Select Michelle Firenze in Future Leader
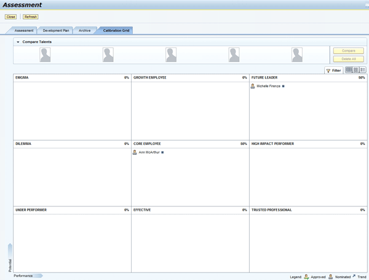The image size is (369, 280). [x=268, y=87]
